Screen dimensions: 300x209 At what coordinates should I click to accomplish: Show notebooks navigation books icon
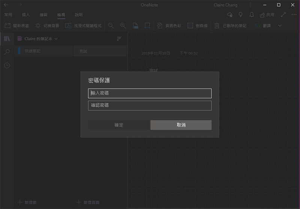(7, 39)
